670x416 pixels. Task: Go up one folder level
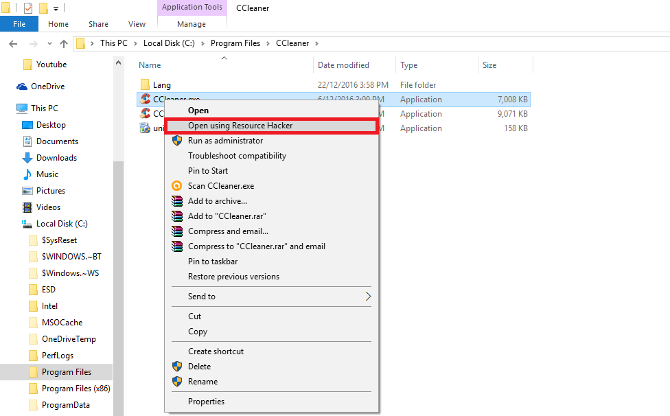click(x=64, y=43)
